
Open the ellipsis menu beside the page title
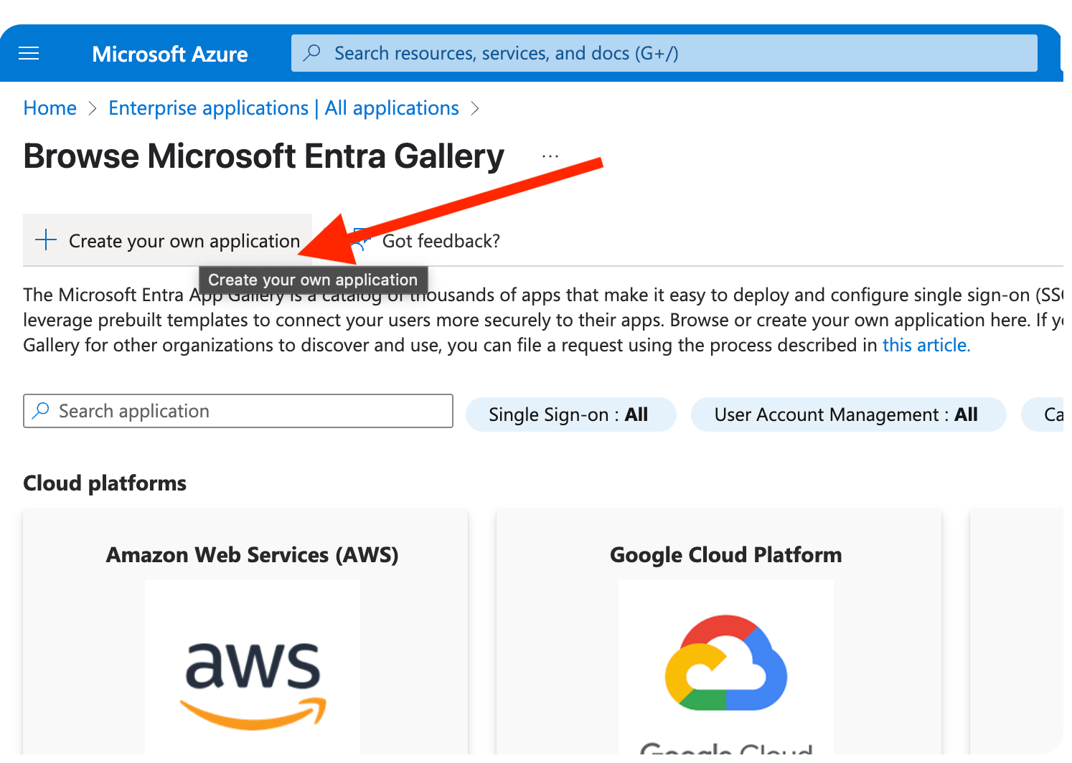coord(550,156)
